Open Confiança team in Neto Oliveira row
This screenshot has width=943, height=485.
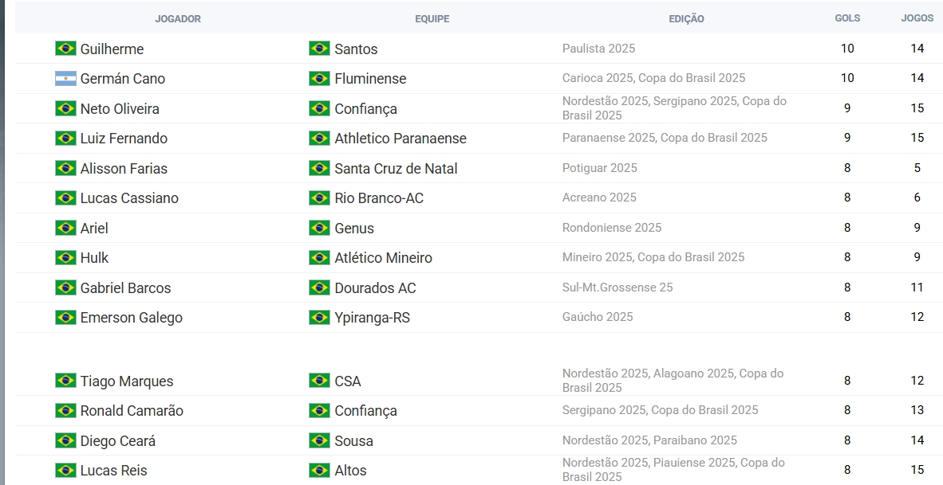(x=365, y=108)
